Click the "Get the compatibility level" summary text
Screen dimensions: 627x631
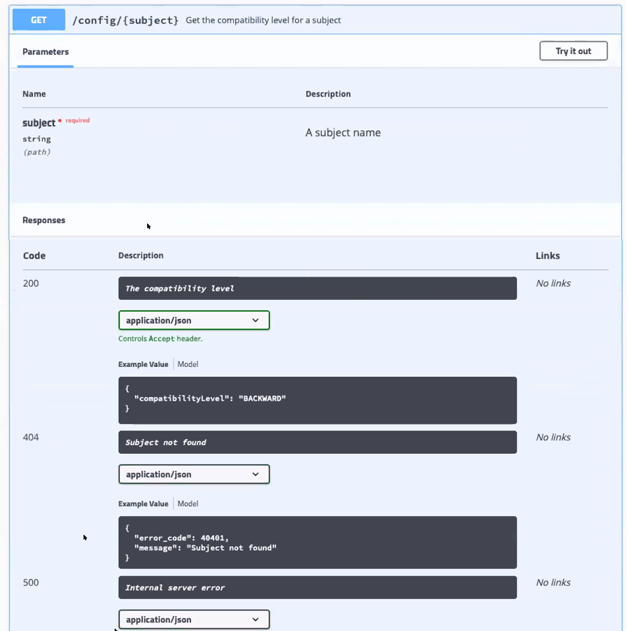263,20
